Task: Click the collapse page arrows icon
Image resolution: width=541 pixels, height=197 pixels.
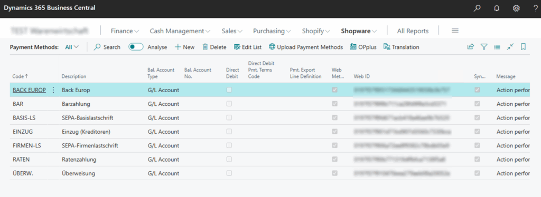Action: [x=510, y=47]
